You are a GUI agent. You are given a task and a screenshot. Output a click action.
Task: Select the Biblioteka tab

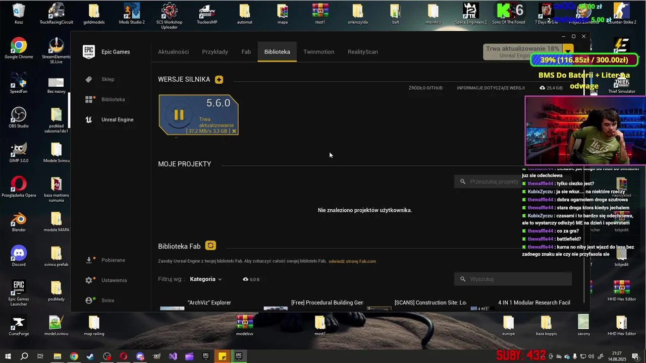coord(277,52)
